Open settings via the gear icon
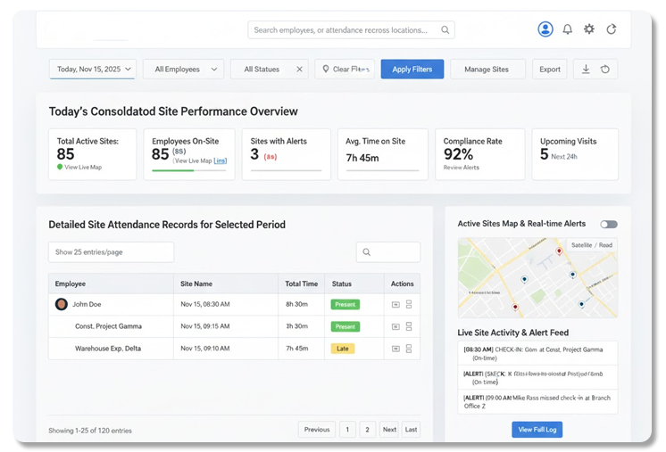The image size is (666, 452). pyautogui.click(x=589, y=29)
